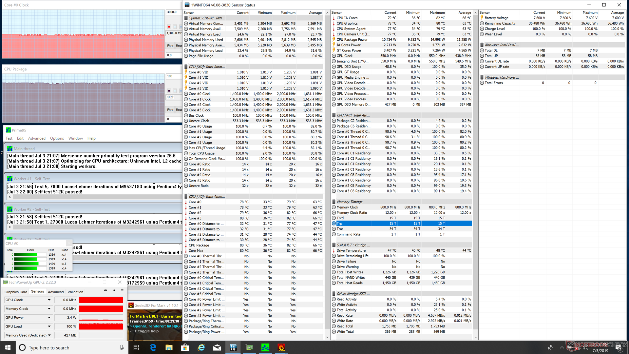Open Validation tab in GPU-Z
Image resolution: width=629 pixels, height=354 pixels.
(x=75, y=292)
